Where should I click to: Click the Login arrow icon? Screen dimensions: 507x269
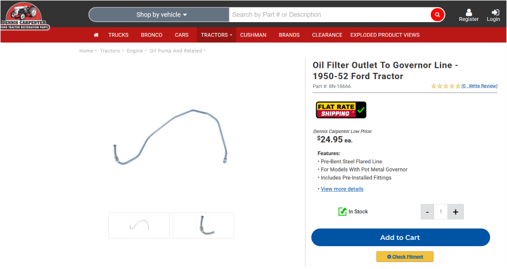tap(495, 12)
